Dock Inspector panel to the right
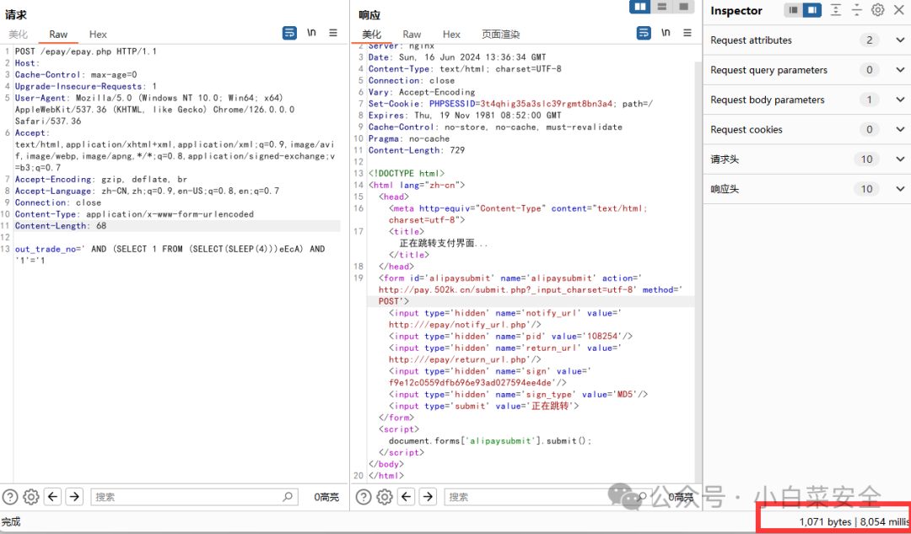911x534 pixels. tap(812, 10)
